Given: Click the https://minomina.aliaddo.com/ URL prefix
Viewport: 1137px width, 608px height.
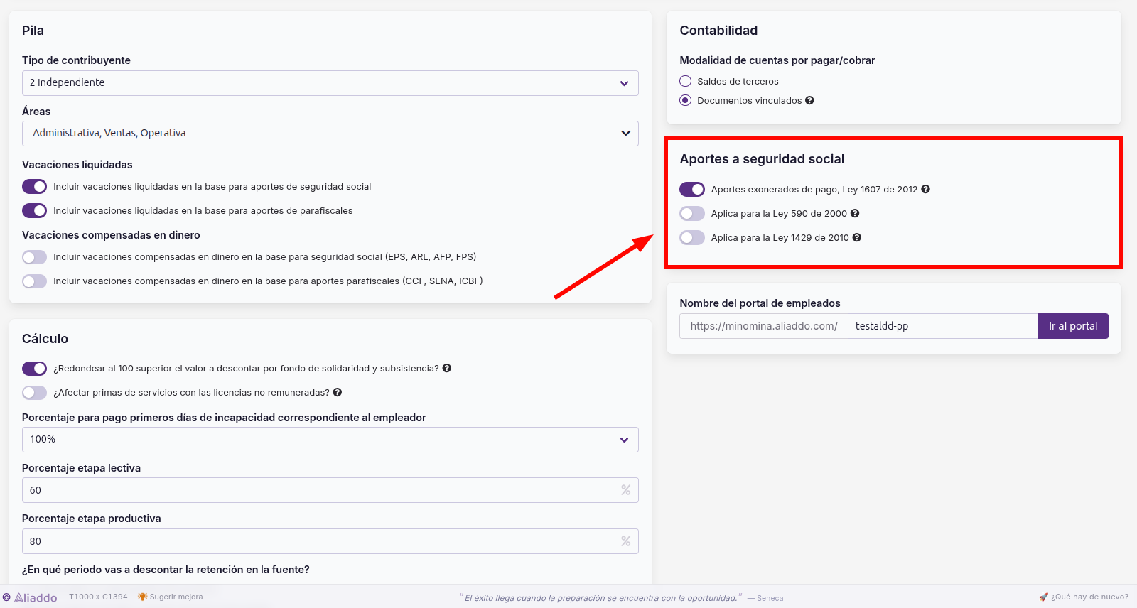Looking at the screenshot, I should 764,326.
